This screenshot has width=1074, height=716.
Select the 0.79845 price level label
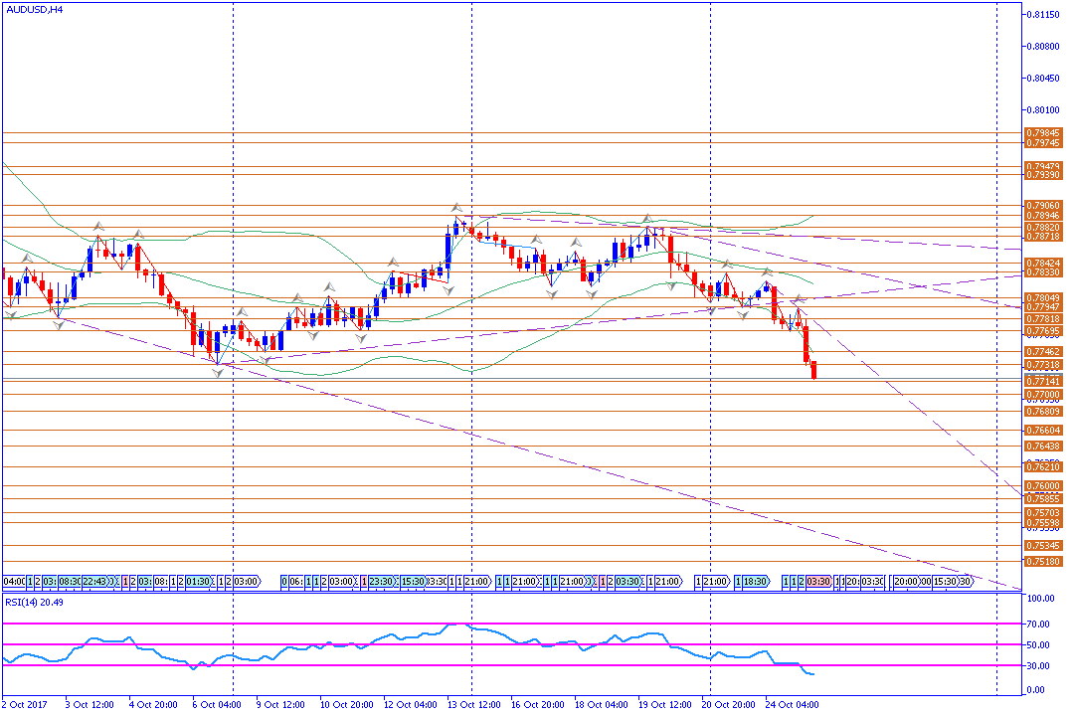pos(1043,133)
